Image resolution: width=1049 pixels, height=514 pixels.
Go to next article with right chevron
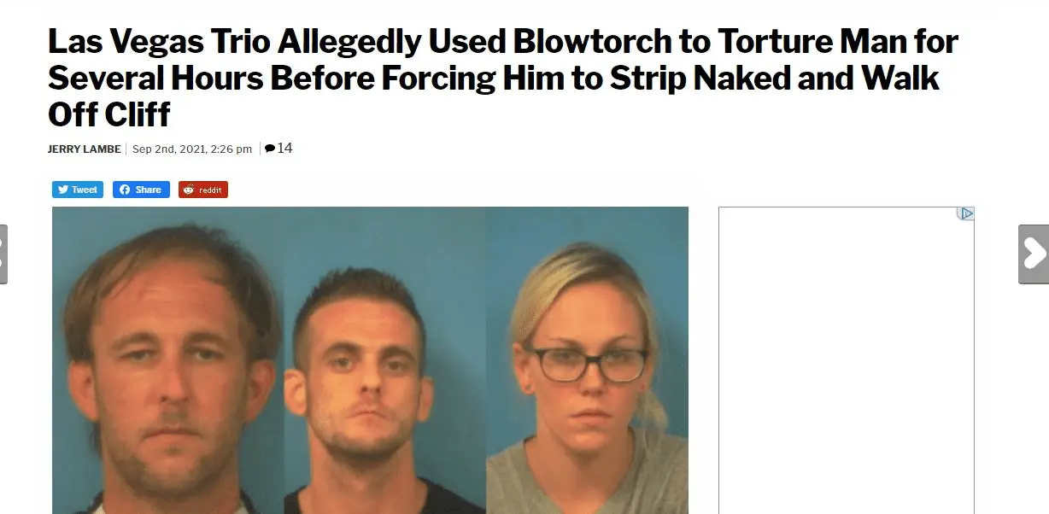click(1034, 254)
